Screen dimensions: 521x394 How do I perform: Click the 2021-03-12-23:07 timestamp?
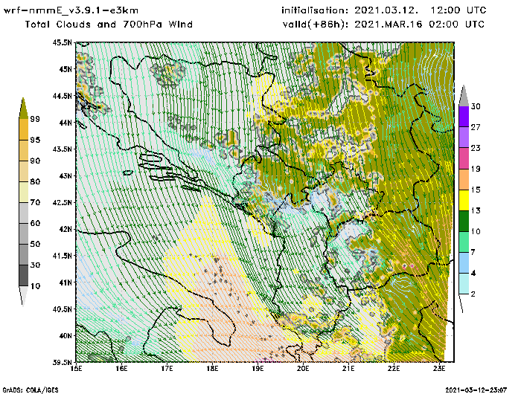pos(476,390)
